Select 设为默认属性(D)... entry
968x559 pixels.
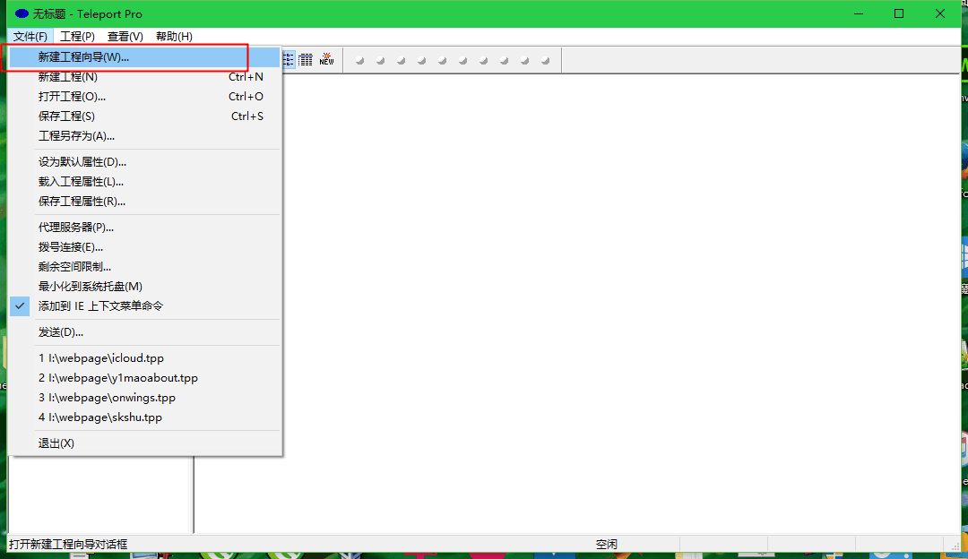tap(146, 161)
